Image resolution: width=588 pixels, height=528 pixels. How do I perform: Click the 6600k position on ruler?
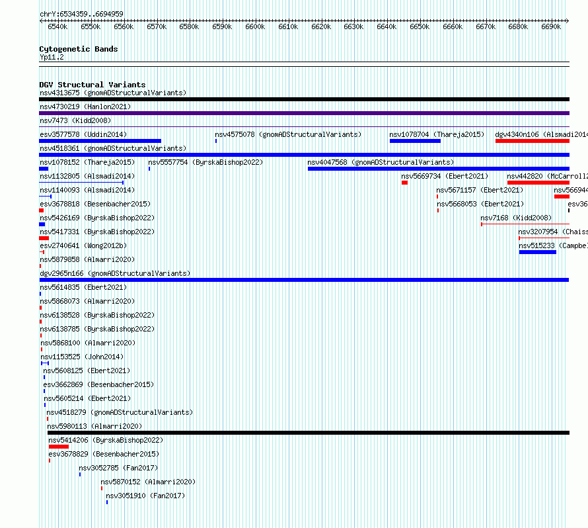coord(255,26)
